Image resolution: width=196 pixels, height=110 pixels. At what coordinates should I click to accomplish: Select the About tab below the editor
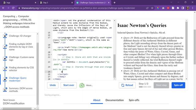(x=97, y=100)
